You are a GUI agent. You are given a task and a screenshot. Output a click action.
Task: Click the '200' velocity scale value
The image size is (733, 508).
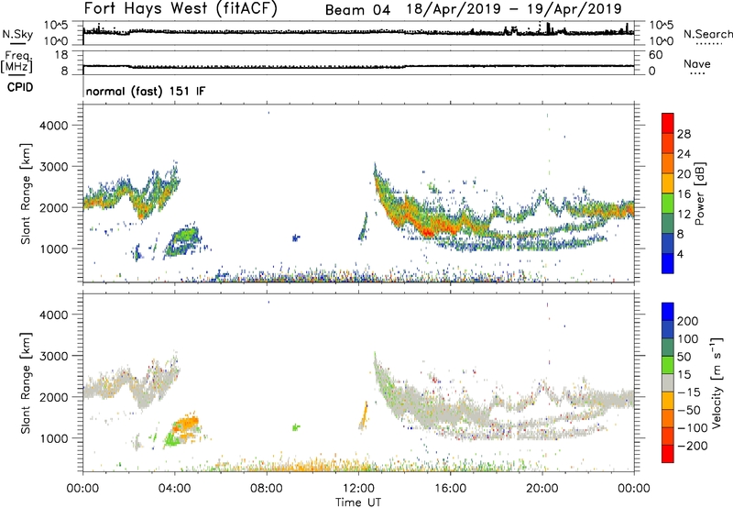688,321
